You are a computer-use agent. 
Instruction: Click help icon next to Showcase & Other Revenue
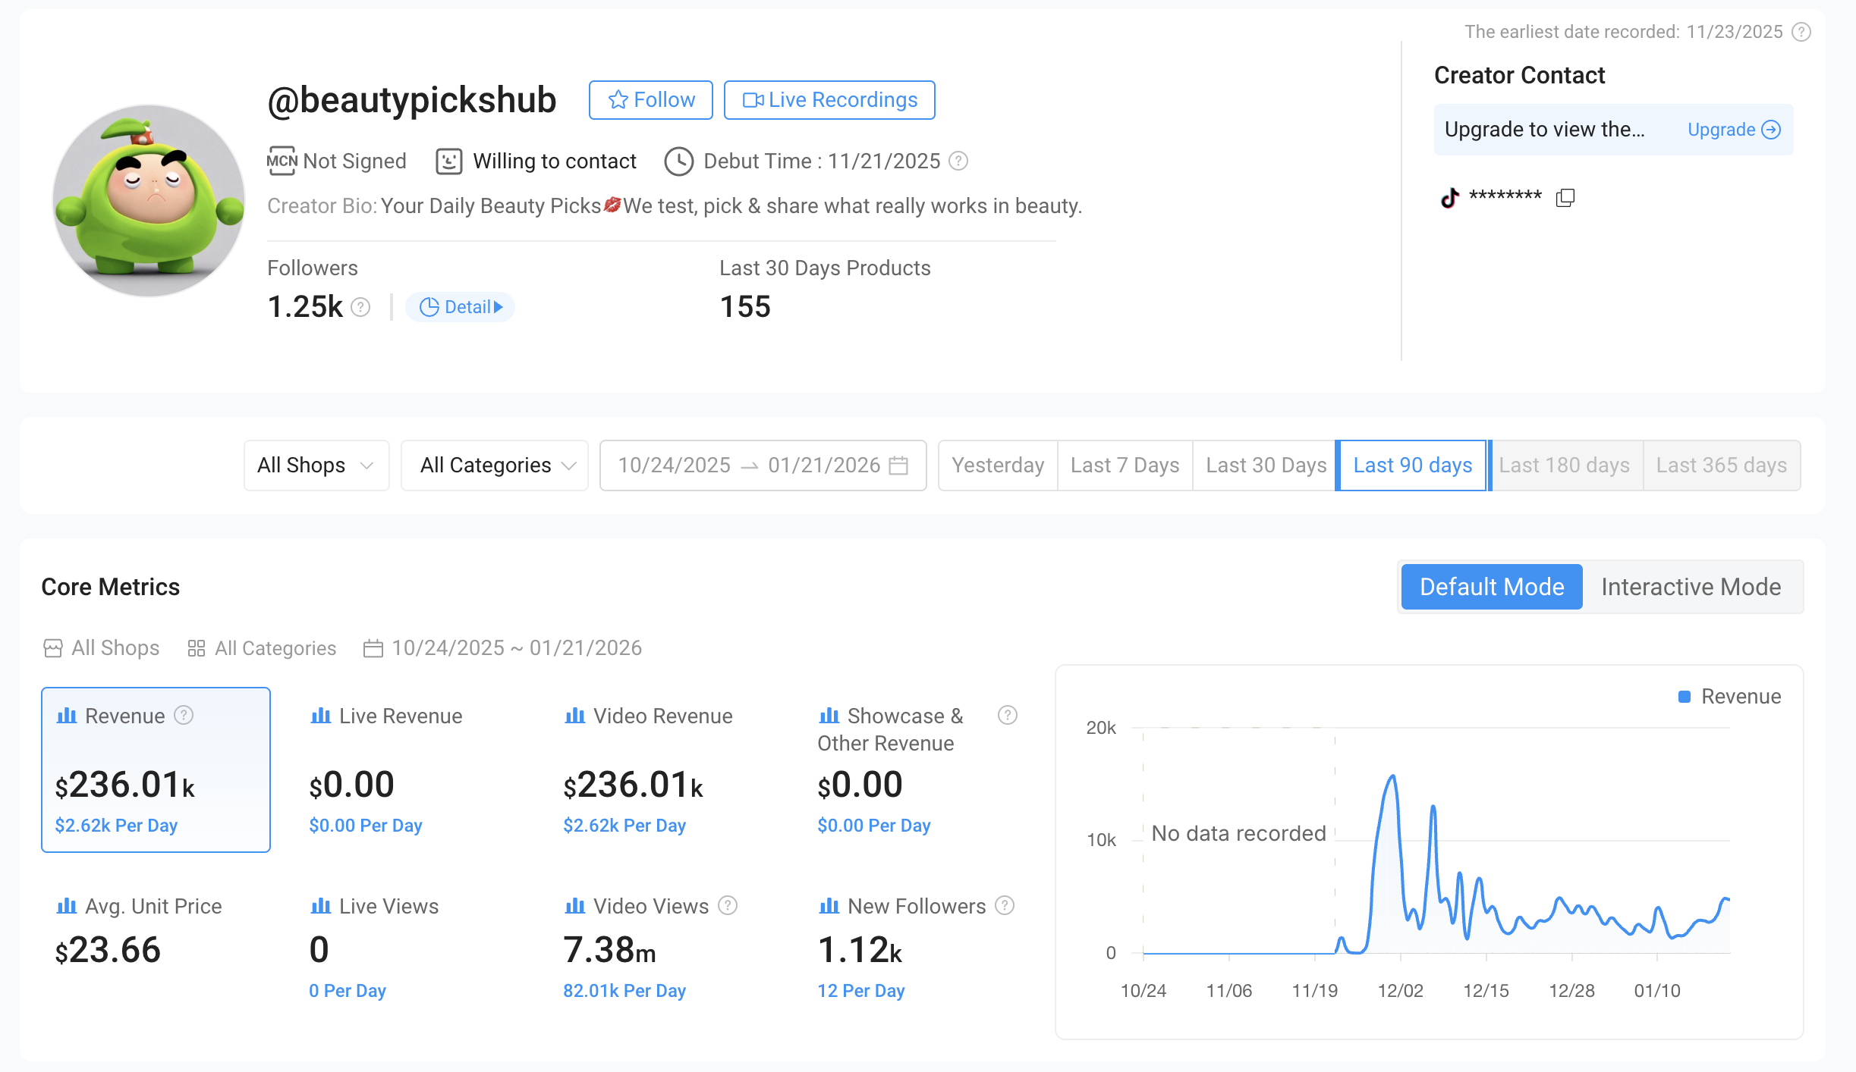point(1007,715)
